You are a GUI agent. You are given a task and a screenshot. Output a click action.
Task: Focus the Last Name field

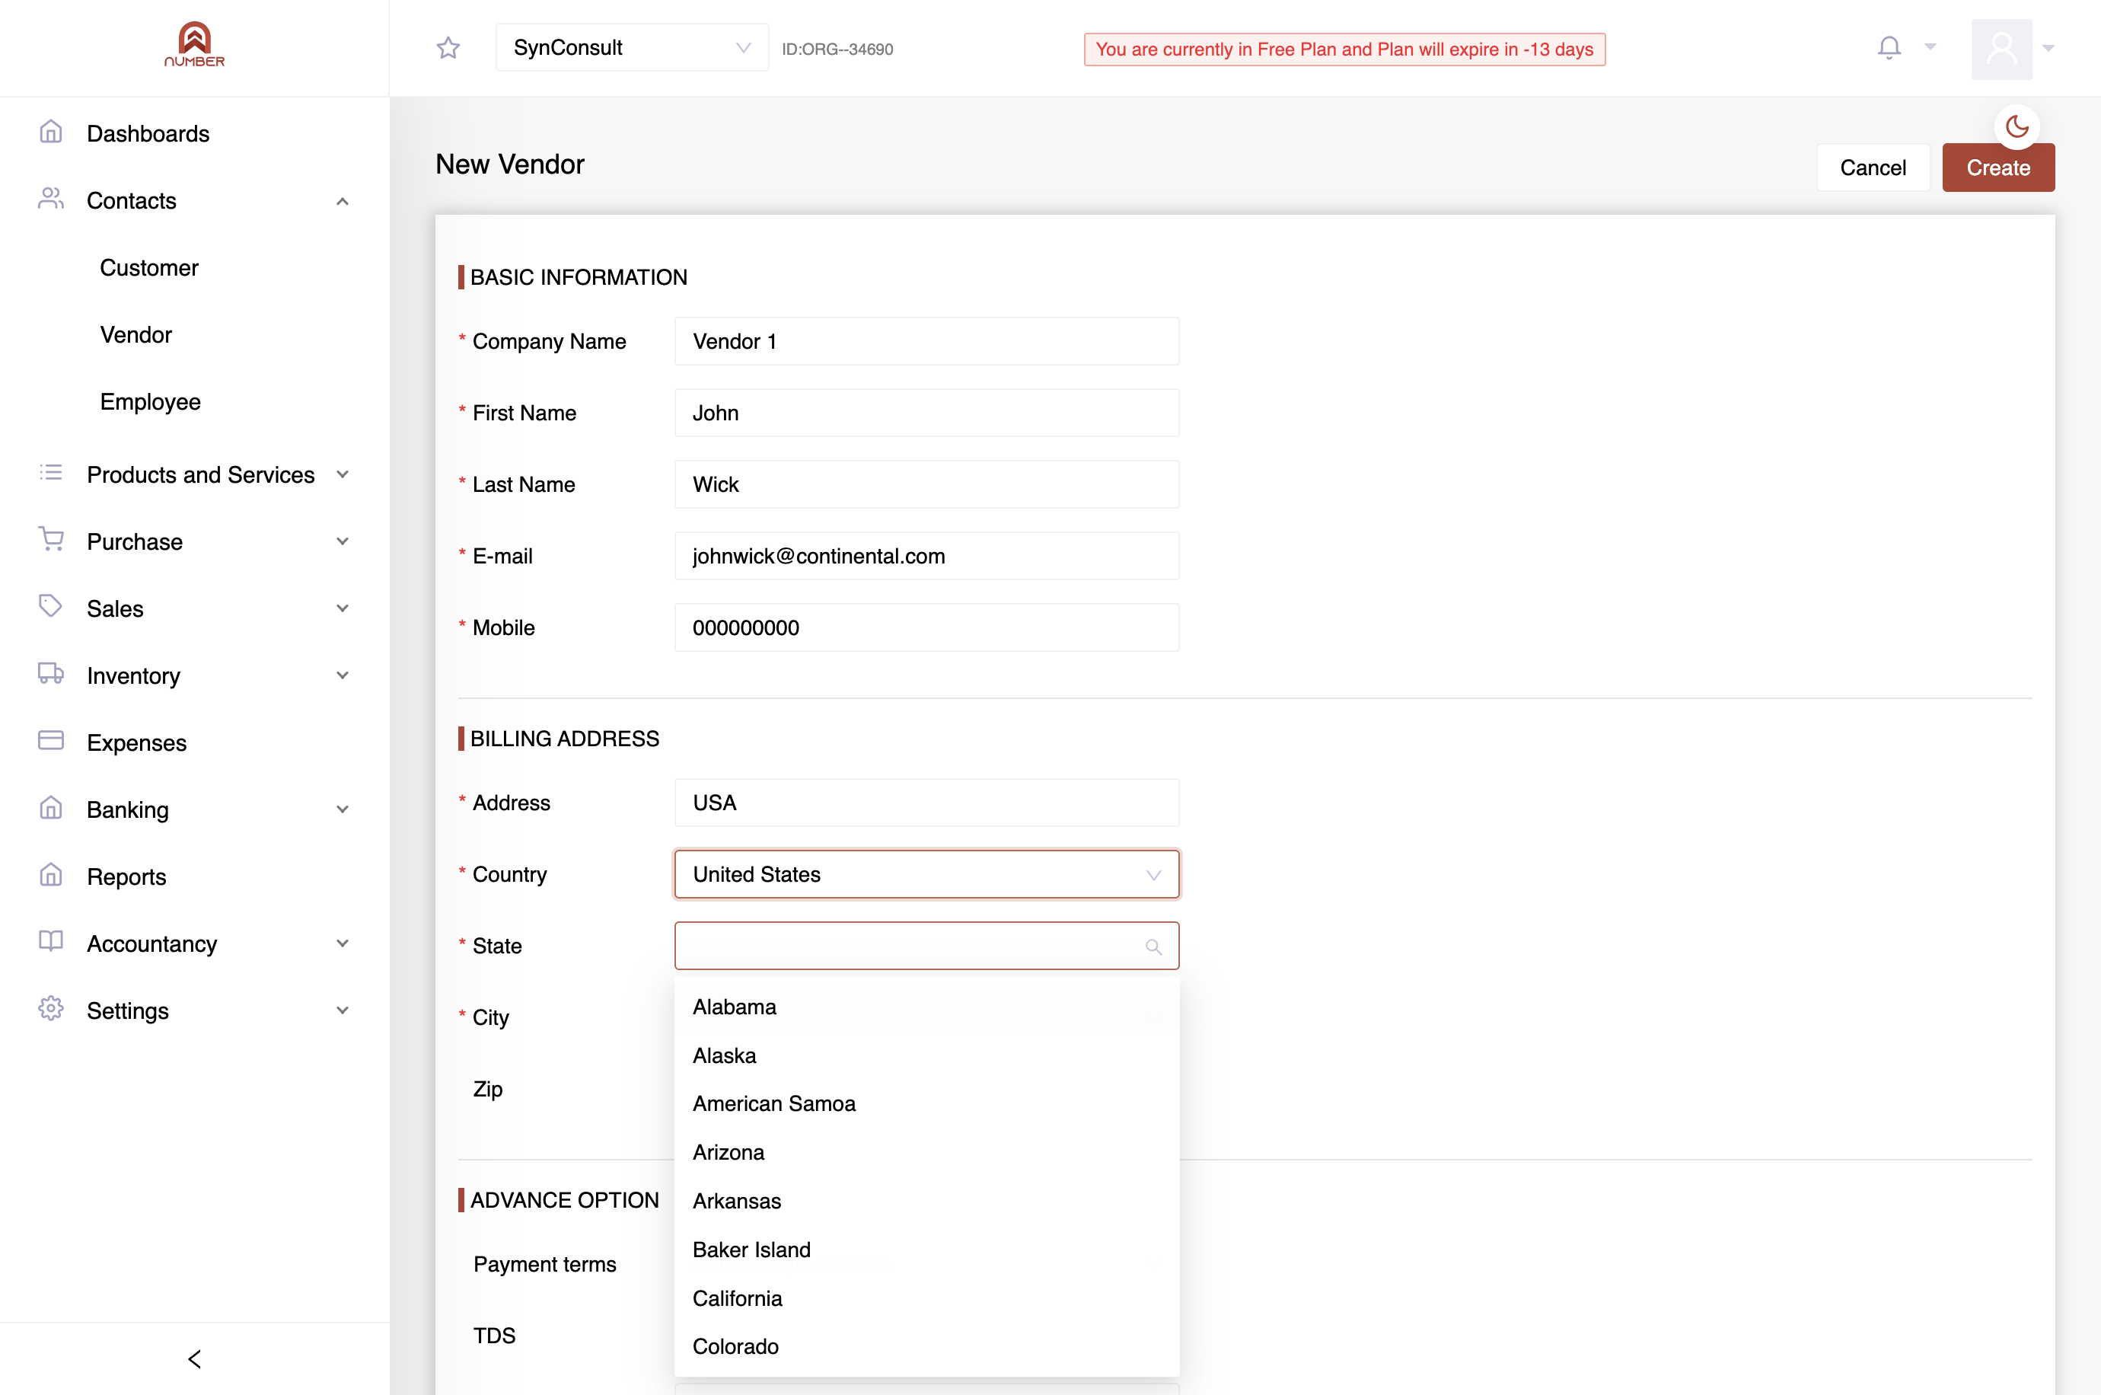pos(926,485)
